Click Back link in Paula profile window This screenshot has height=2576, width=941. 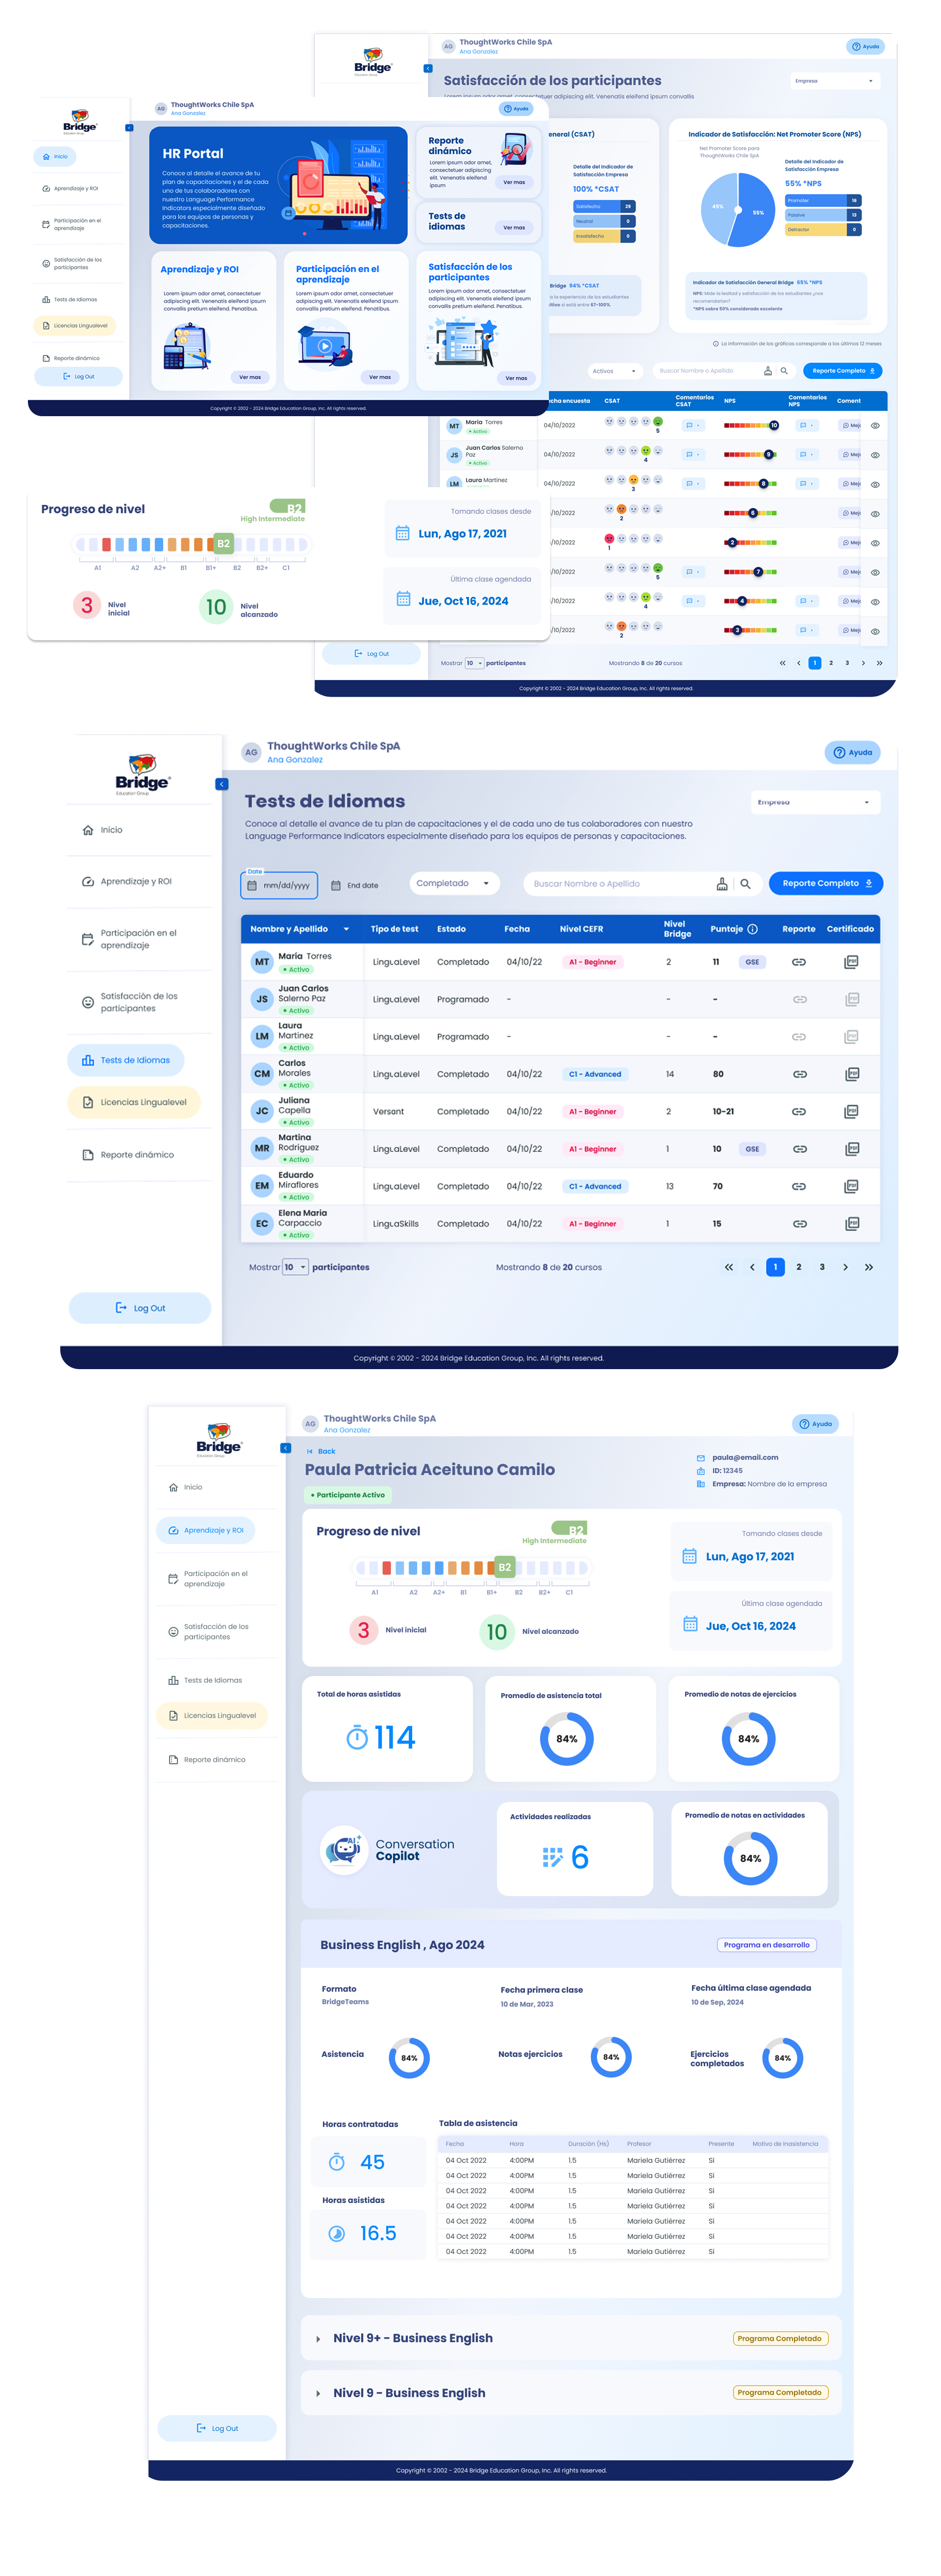[x=321, y=1451]
